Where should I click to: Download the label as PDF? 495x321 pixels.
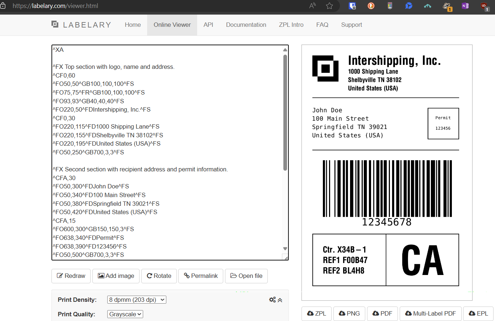click(x=382, y=313)
